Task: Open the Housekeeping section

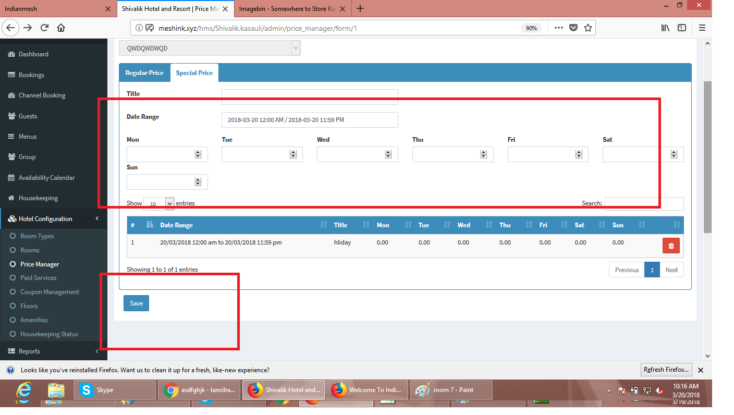Action: [x=38, y=198]
